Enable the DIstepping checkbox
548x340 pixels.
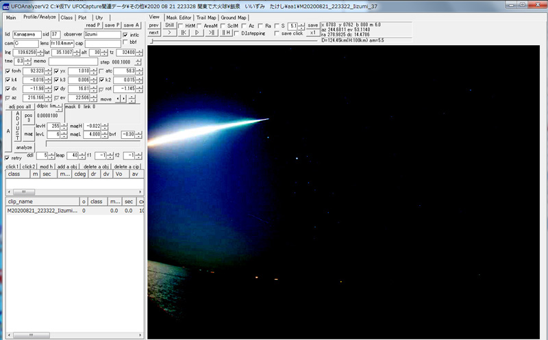tap(237, 32)
